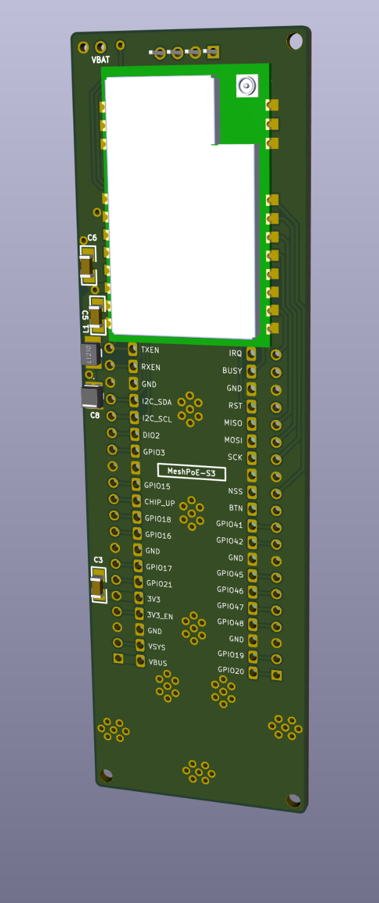Select the C8 component body
Screen dimensions: 379x903
92,397
